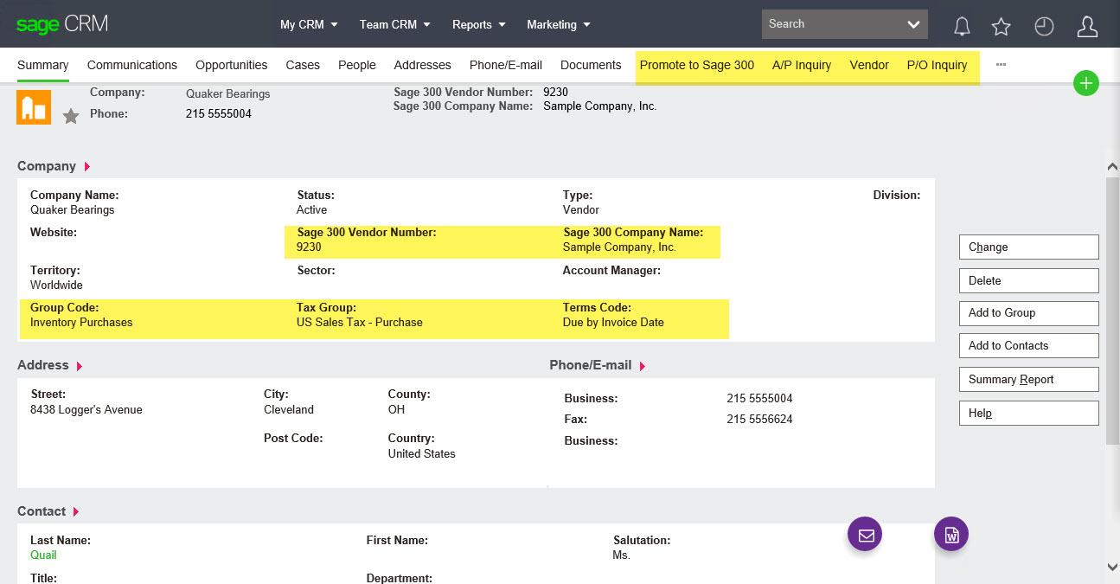Image resolution: width=1120 pixels, height=584 pixels.
Task: Click the orange company building icon
Action: pos(33,106)
